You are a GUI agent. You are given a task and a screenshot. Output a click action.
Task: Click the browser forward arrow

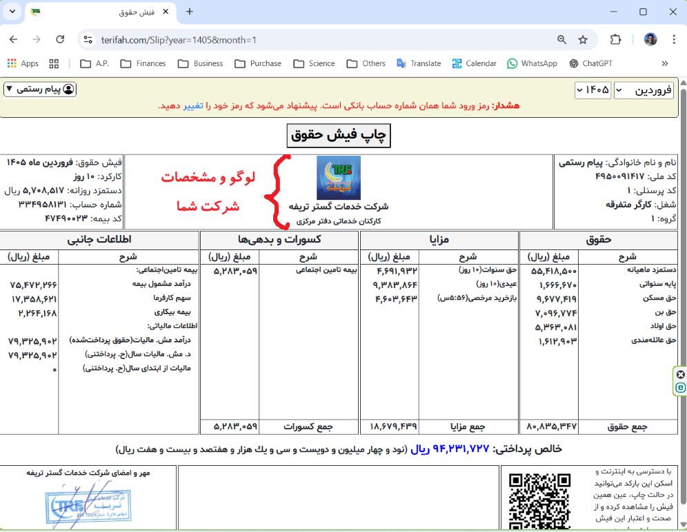point(37,39)
